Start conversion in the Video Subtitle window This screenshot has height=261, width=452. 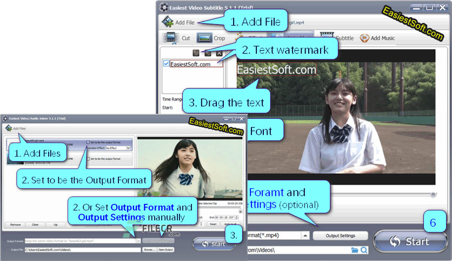click(x=410, y=242)
